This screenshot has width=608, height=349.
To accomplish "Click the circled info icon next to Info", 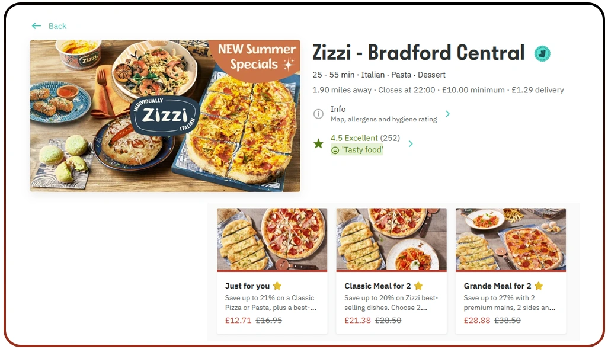I will [x=318, y=113].
